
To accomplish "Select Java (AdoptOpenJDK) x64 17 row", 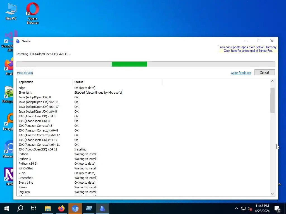I will pyautogui.click(x=143, y=107).
